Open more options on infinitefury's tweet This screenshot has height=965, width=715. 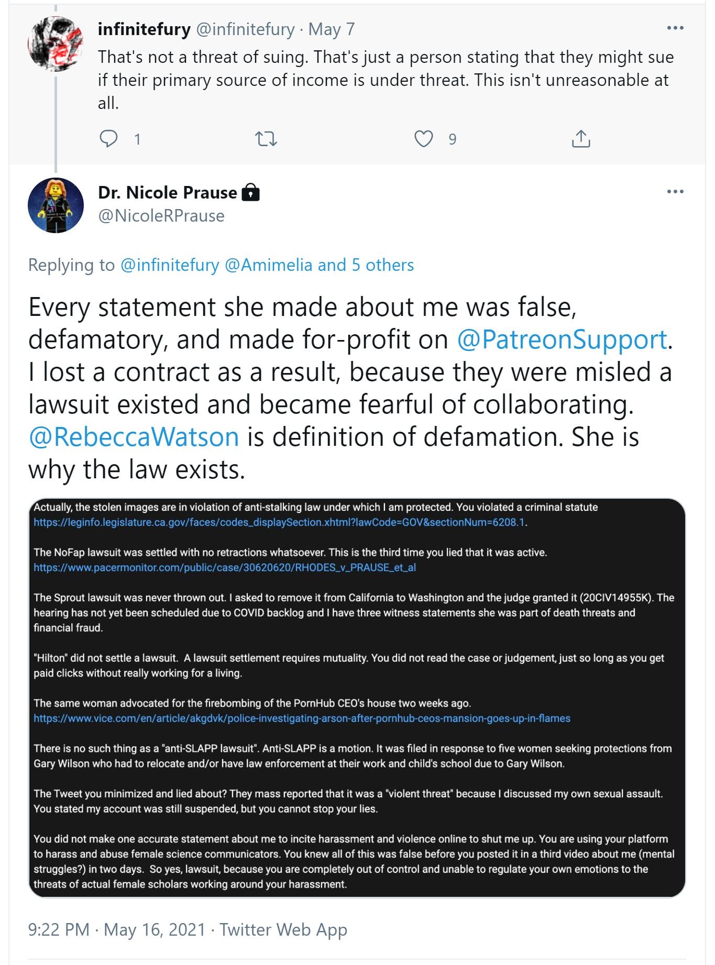(x=675, y=28)
